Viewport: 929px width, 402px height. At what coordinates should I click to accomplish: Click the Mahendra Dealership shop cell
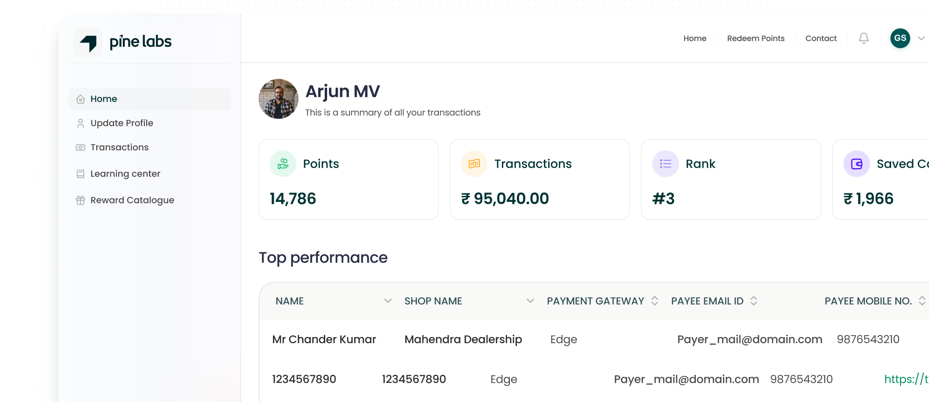tap(463, 339)
